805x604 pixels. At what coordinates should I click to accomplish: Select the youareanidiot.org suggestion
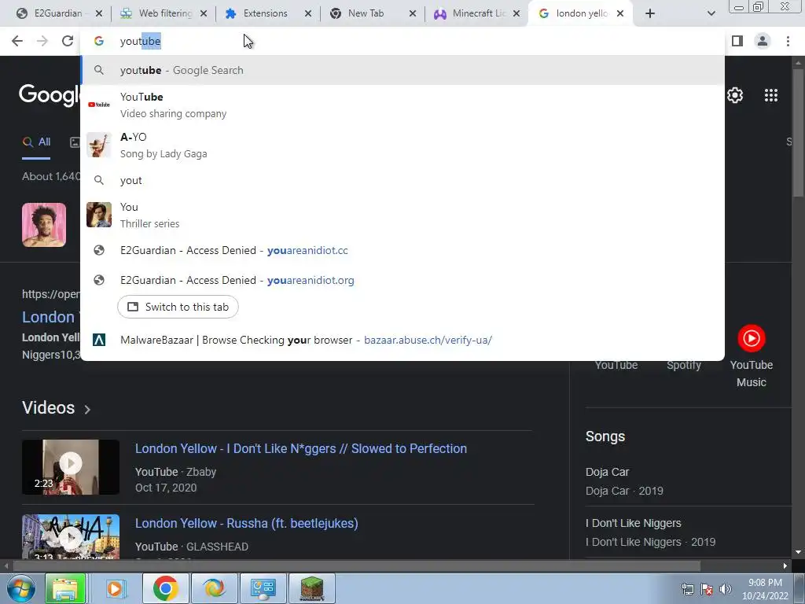(403, 280)
